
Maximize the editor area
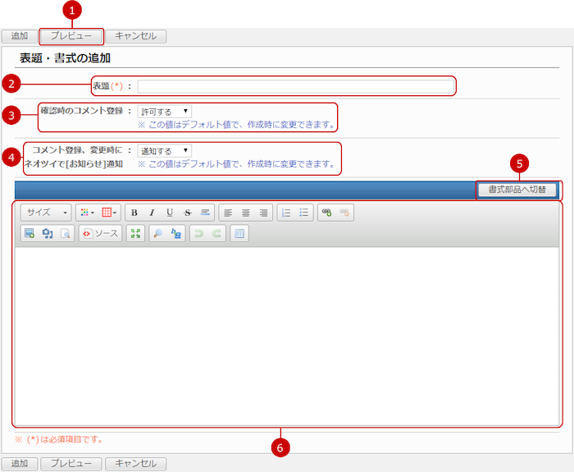135,233
